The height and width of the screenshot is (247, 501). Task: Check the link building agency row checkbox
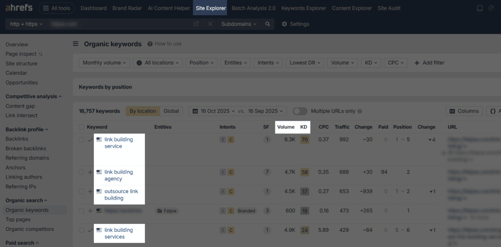82,172
